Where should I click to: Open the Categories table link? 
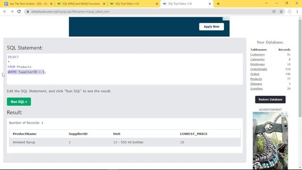tap(257, 59)
